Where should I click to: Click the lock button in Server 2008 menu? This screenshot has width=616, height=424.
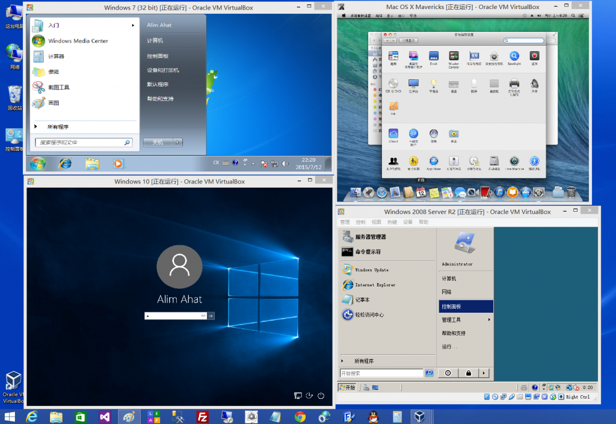coord(468,373)
